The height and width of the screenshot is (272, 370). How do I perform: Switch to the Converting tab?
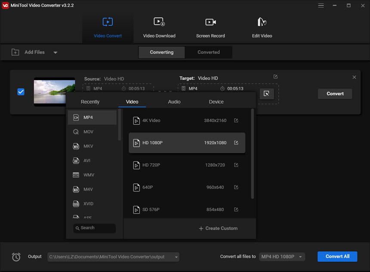[162, 52]
